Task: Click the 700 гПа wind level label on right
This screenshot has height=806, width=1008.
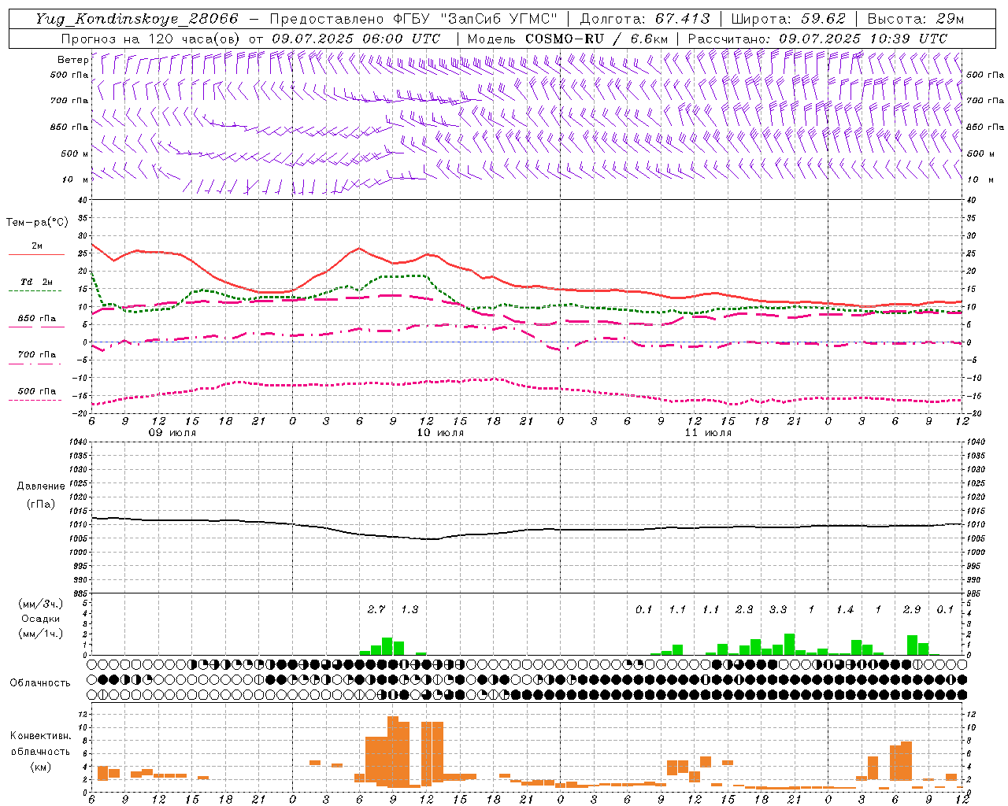Action: pos(985,101)
